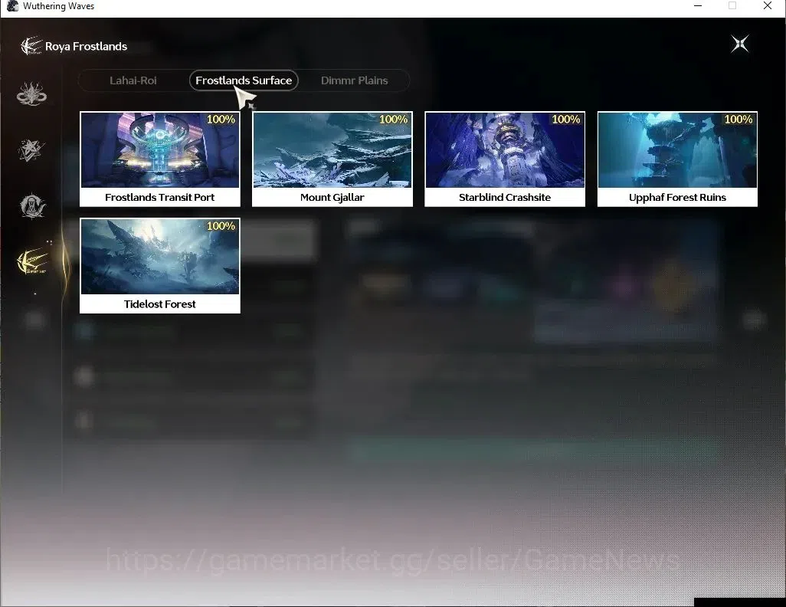Click the 100% label on Tidelost Forest
This screenshot has width=786, height=607.
click(221, 226)
